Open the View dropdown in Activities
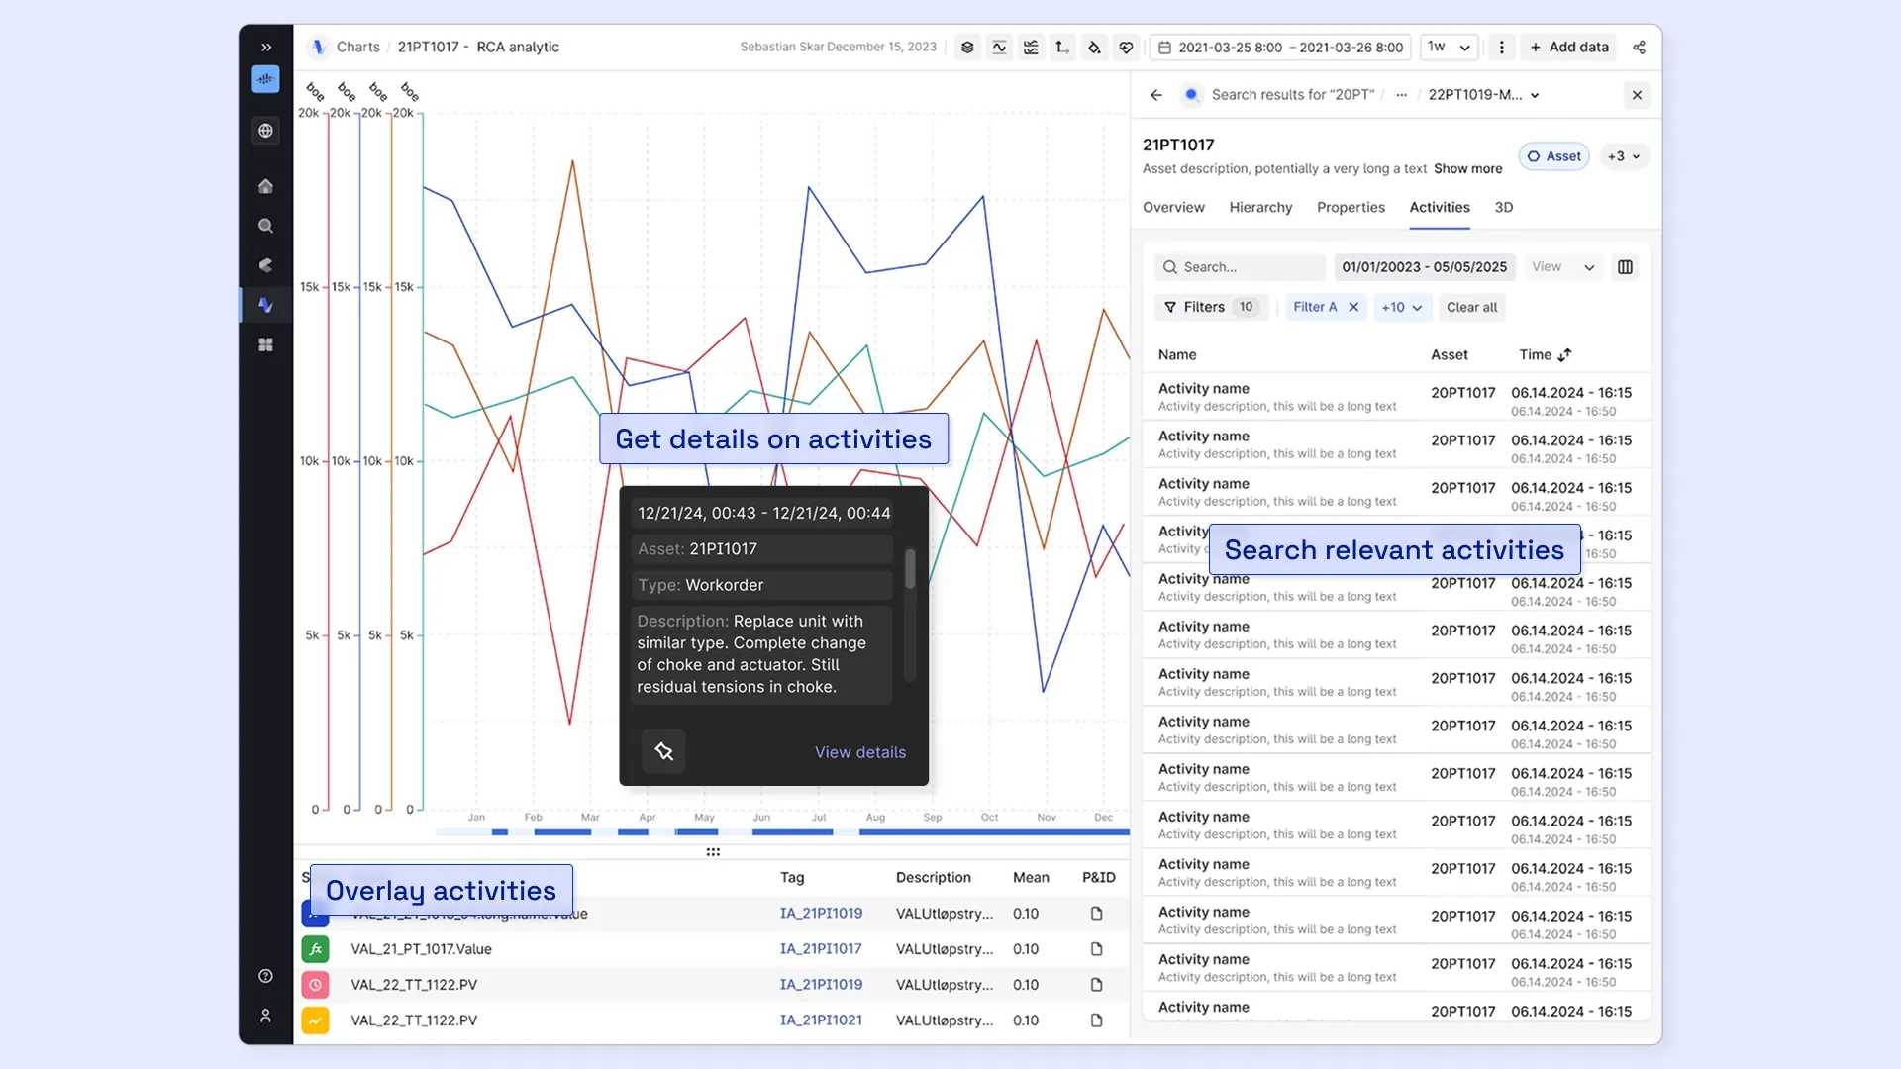The height and width of the screenshot is (1069, 1901). click(x=1562, y=267)
